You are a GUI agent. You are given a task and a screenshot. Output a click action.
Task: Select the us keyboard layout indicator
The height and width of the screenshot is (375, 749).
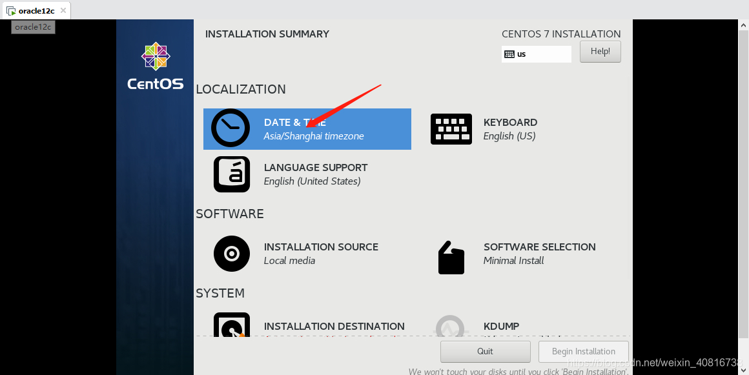tap(537, 54)
